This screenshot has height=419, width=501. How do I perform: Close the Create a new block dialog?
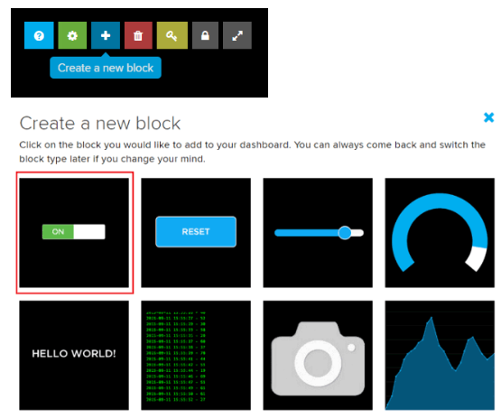(x=488, y=117)
